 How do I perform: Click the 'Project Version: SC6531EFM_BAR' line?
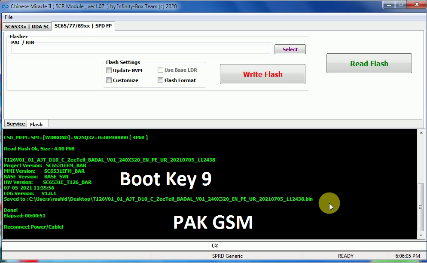[45, 165]
